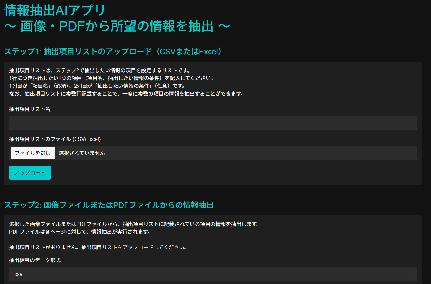Viewport: 431px width, 284px height.
Task: Click the subtitle about extracting from images and PDFs
Action: click(116, 26)
